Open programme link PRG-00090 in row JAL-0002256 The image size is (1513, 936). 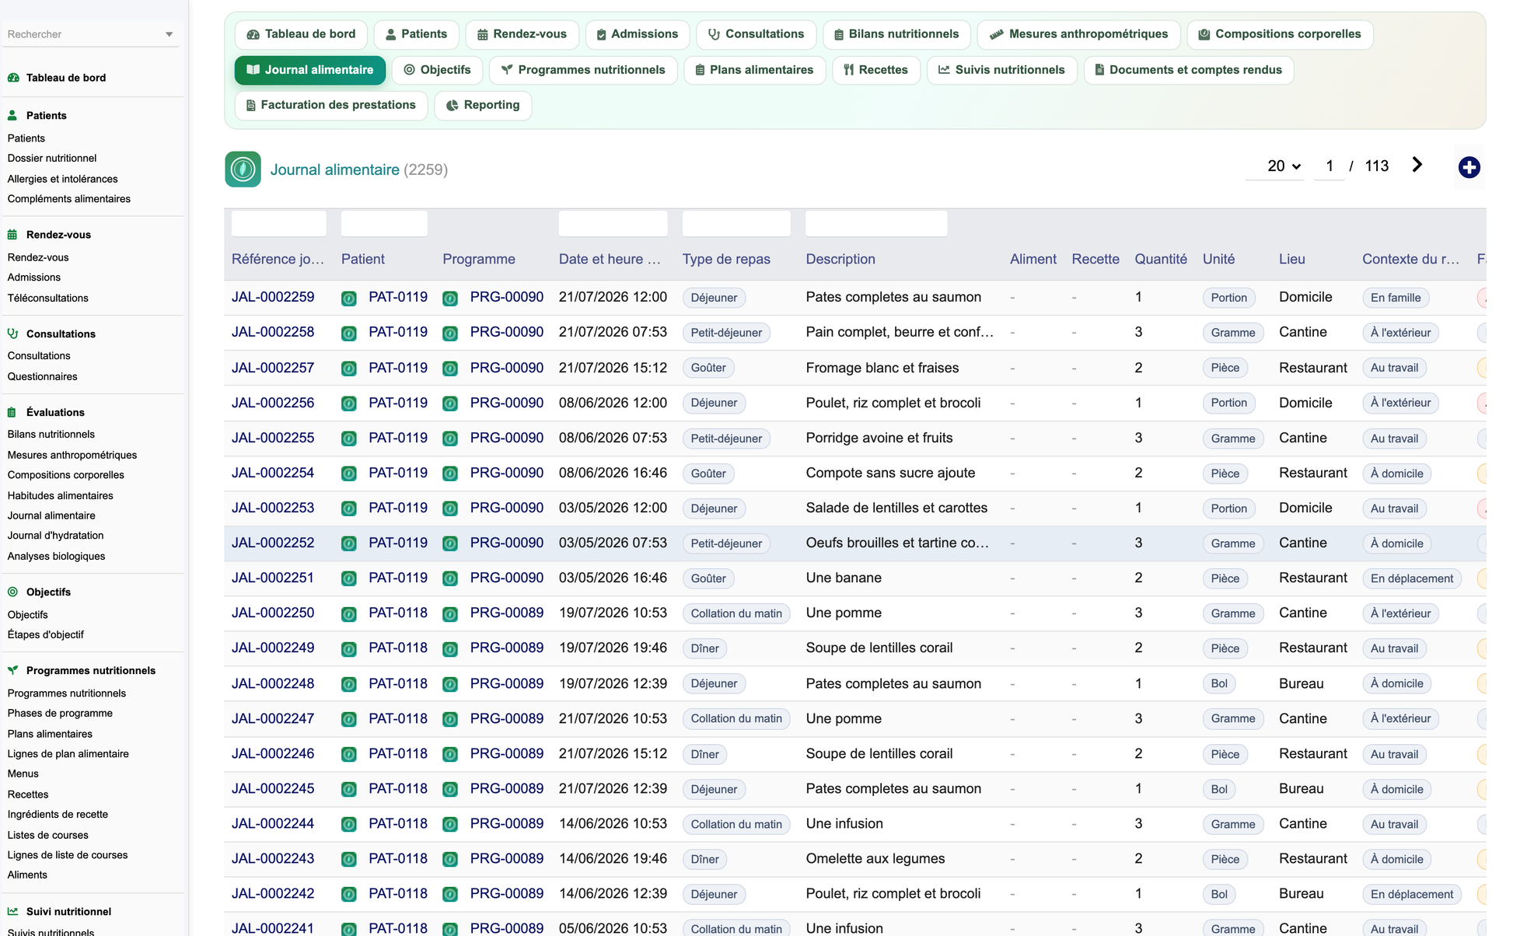[507, 403]
